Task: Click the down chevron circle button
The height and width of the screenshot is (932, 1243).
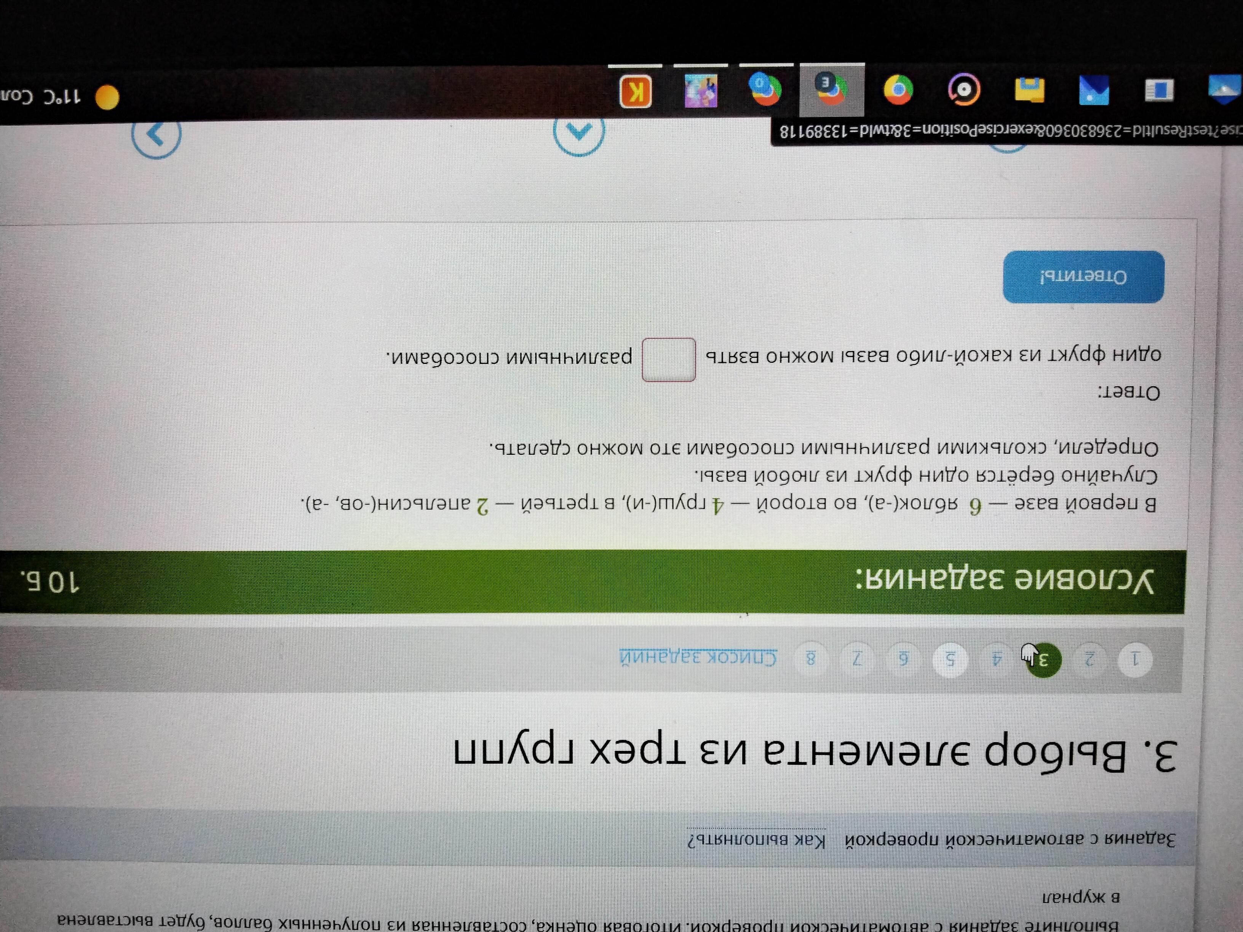Action: 579,133
